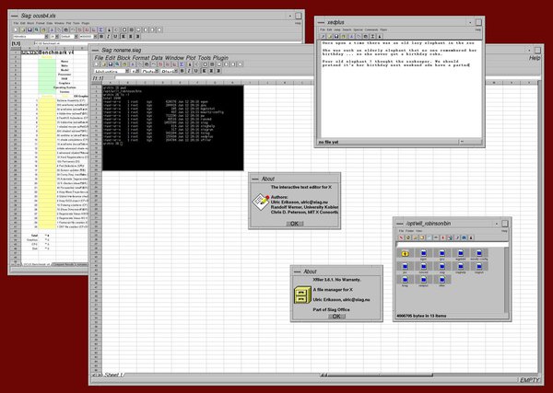553x393 pixels.
Task: Open the font size dropdown in noname.siag
Action: click(x=137, y=71)
